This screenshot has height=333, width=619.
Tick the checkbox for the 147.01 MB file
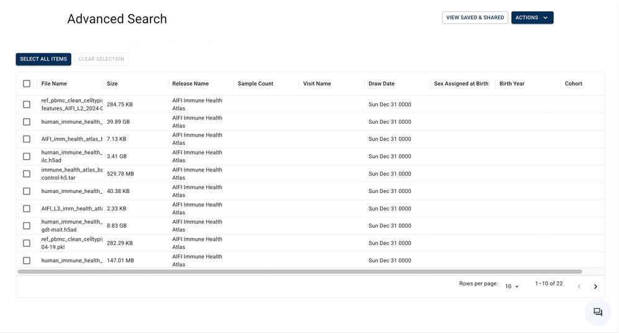pyautogui.click(x=27, y=261)
